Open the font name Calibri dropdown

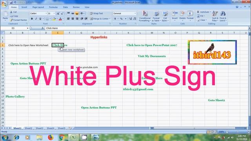46,13
